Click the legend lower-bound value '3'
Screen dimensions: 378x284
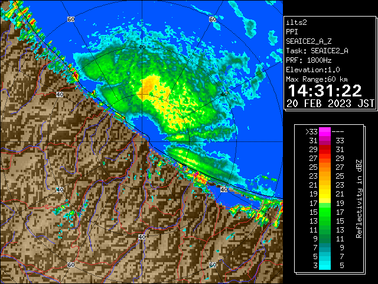(315, 266)
